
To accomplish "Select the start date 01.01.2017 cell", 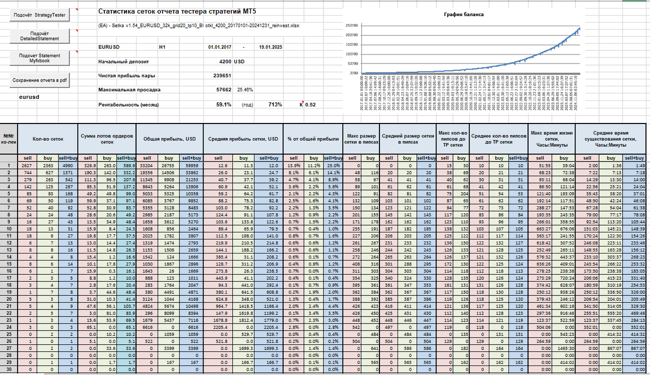I will [220, 47].
